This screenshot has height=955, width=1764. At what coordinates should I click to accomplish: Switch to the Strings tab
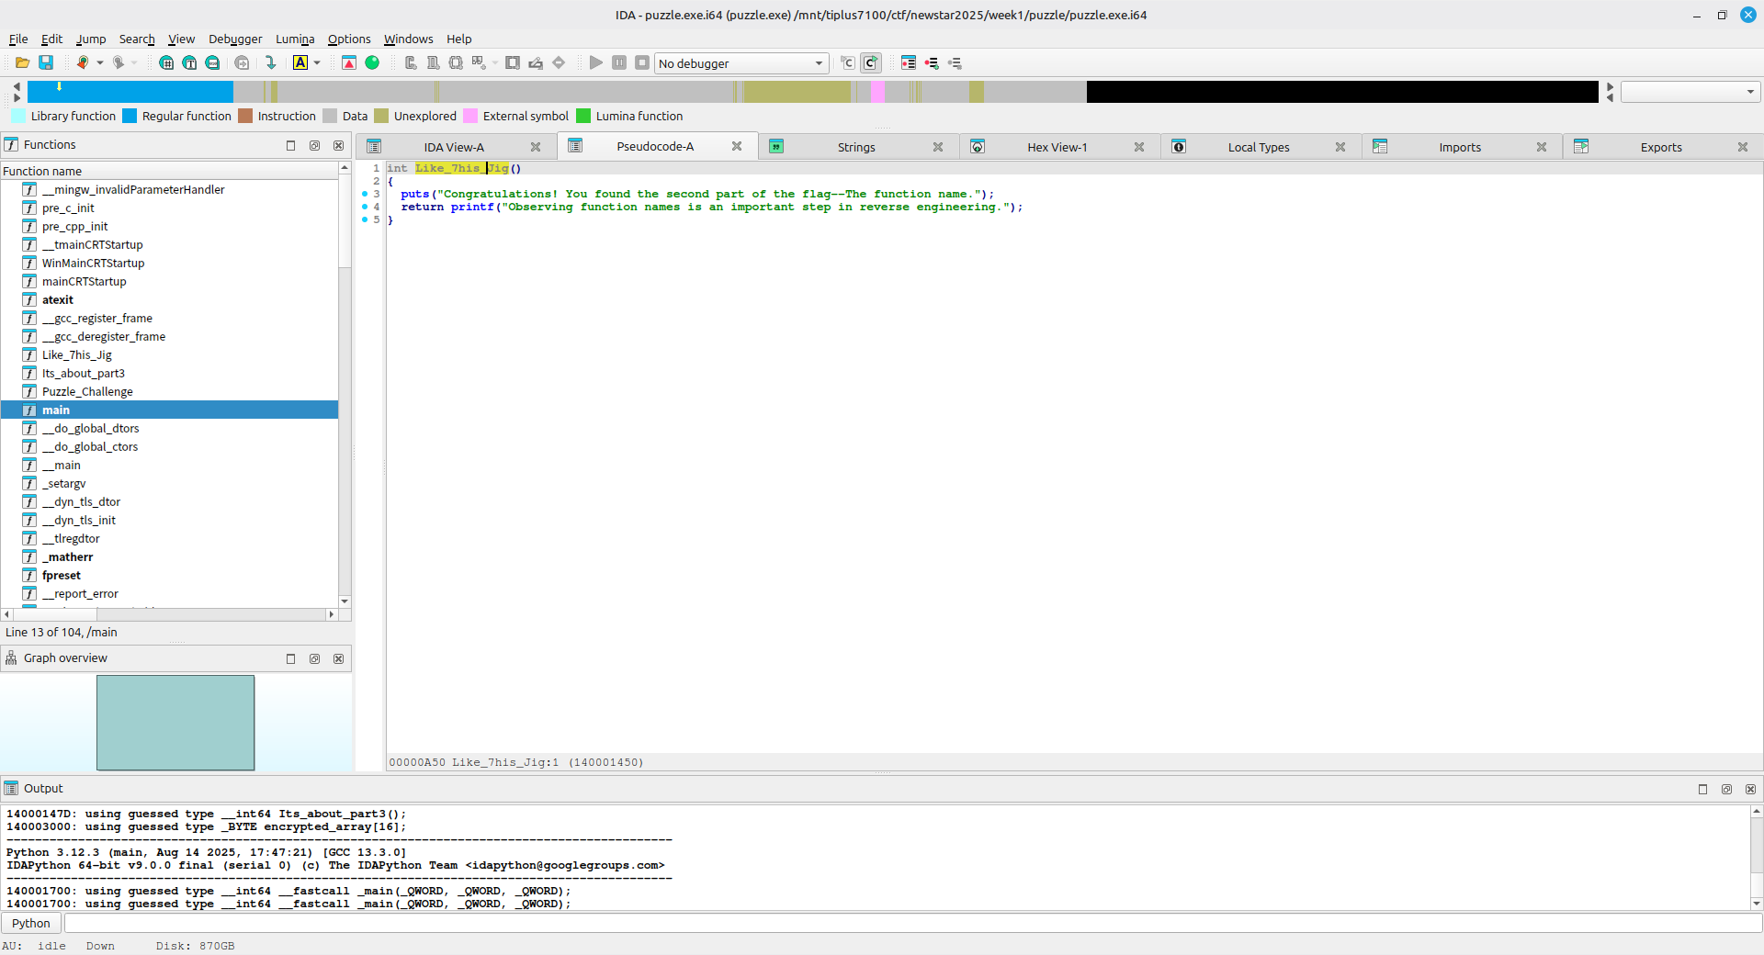(x=855, y=147)
